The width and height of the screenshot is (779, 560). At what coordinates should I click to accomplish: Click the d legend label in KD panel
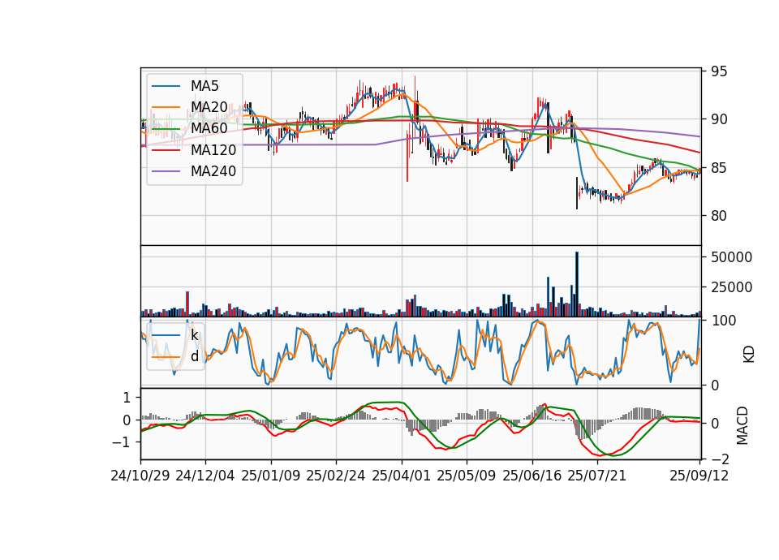[x=194, y=356]
